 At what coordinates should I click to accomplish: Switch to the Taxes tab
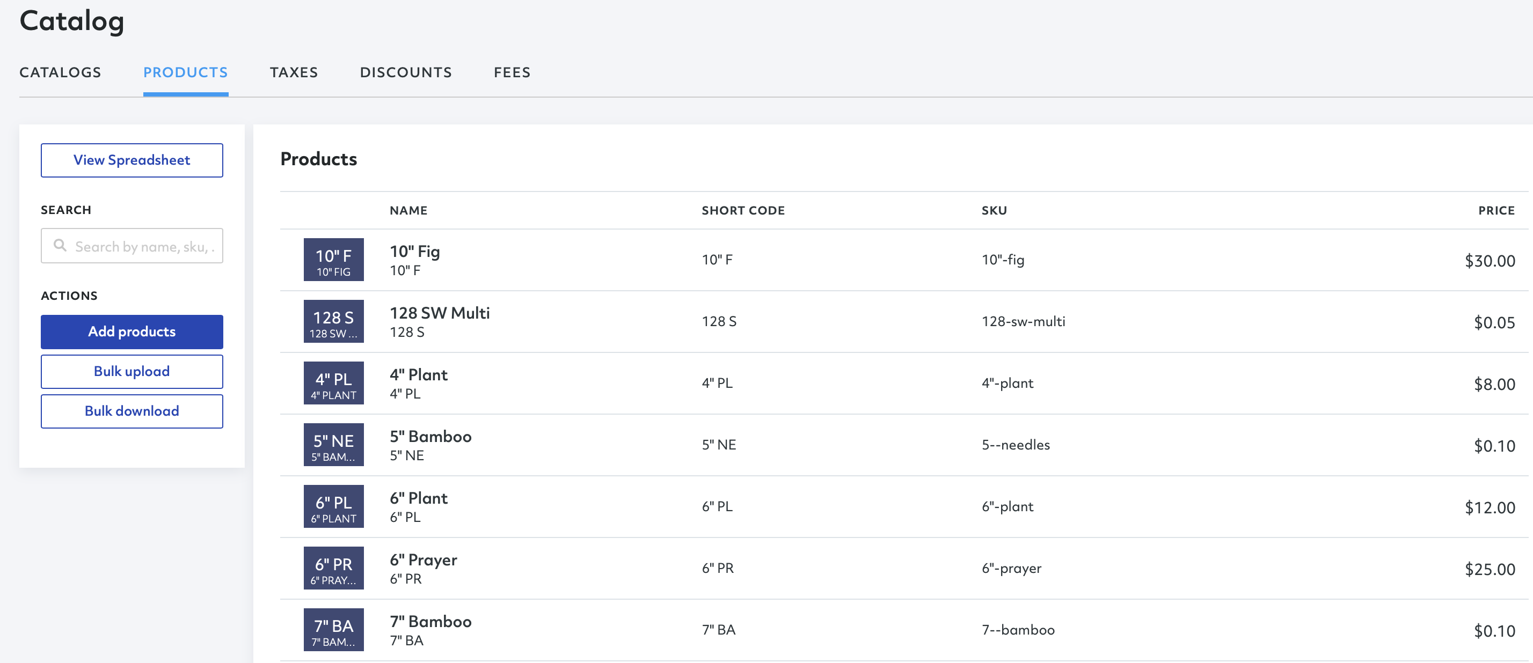(294, 72)
